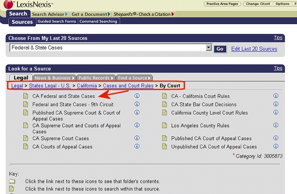Go to Legal breadcrumb link
Image resolution: width=297 pixels, height=194 pixels.
click(17, 86)
